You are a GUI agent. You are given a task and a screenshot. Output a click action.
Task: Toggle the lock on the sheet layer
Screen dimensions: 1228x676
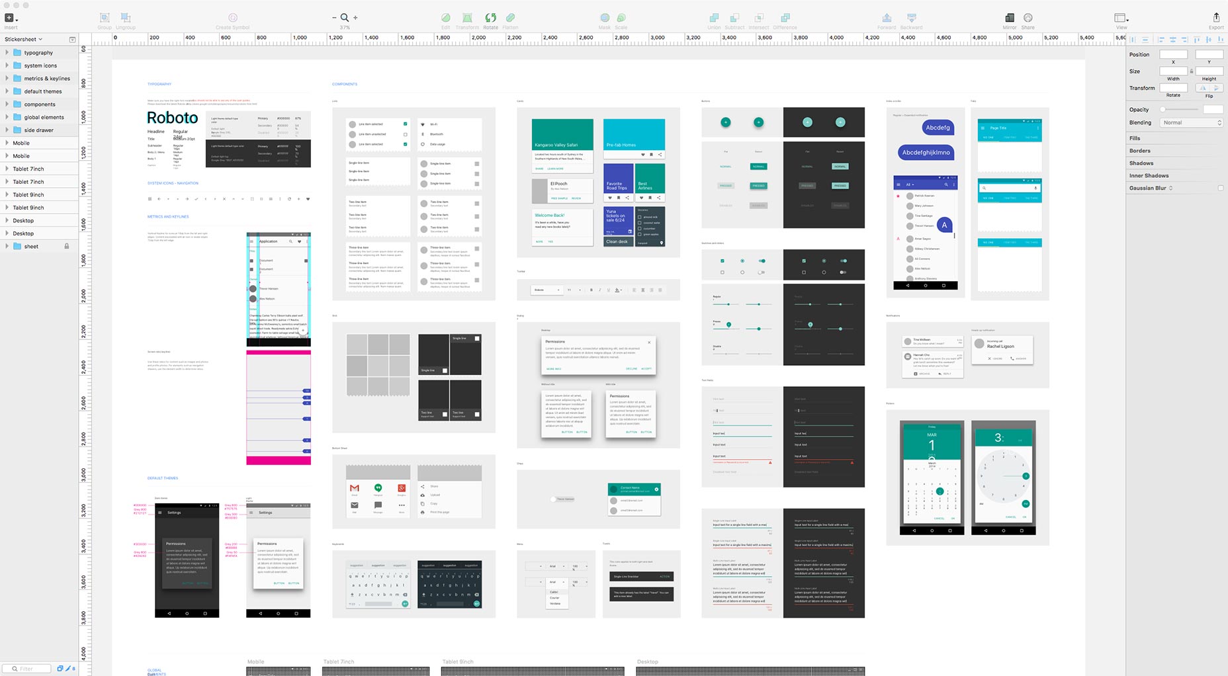(x=66, y=247)
